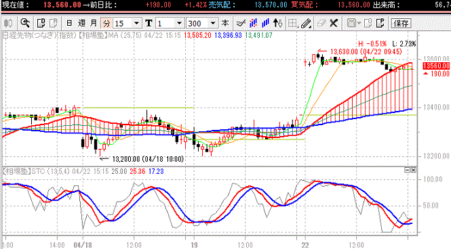Click the red STC value 25.36
Viewport: 451px width, 249px height.
[x=138, y=171]
